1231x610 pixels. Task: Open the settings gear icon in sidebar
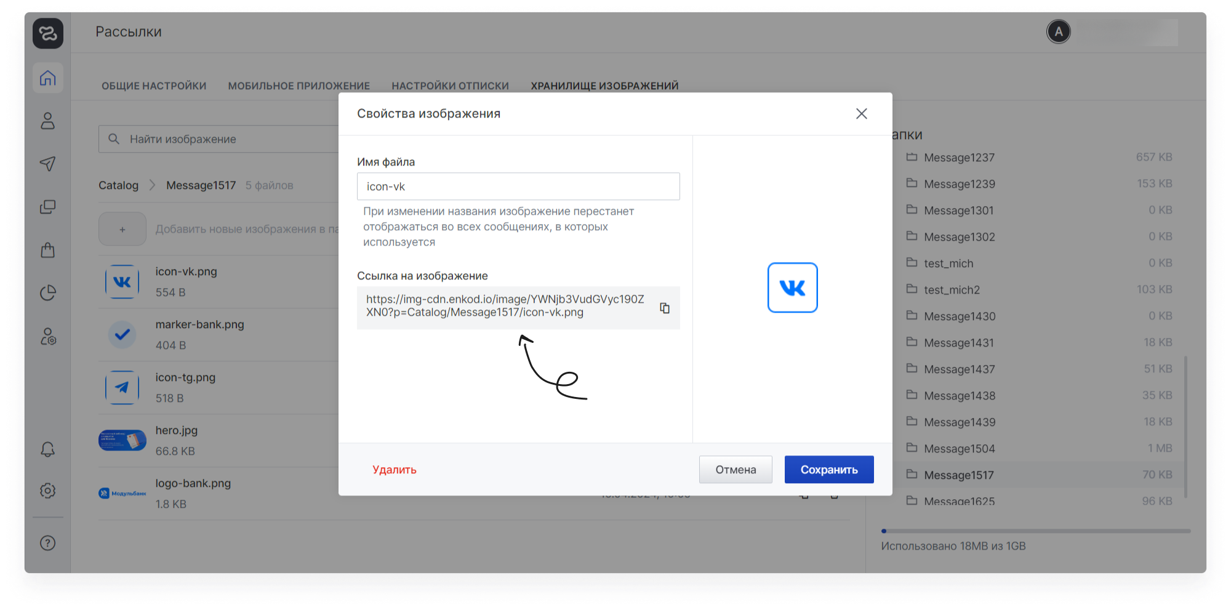[x=48, y=491]
